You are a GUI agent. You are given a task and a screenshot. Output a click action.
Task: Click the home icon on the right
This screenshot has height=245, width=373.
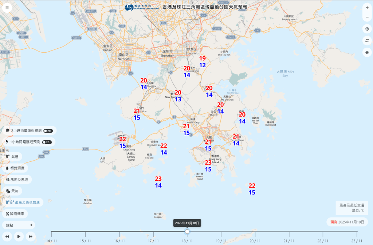coord(368,52)
